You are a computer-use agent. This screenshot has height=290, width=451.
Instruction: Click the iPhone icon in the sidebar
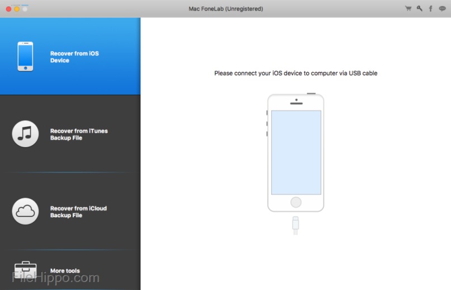tap(25, 57)
